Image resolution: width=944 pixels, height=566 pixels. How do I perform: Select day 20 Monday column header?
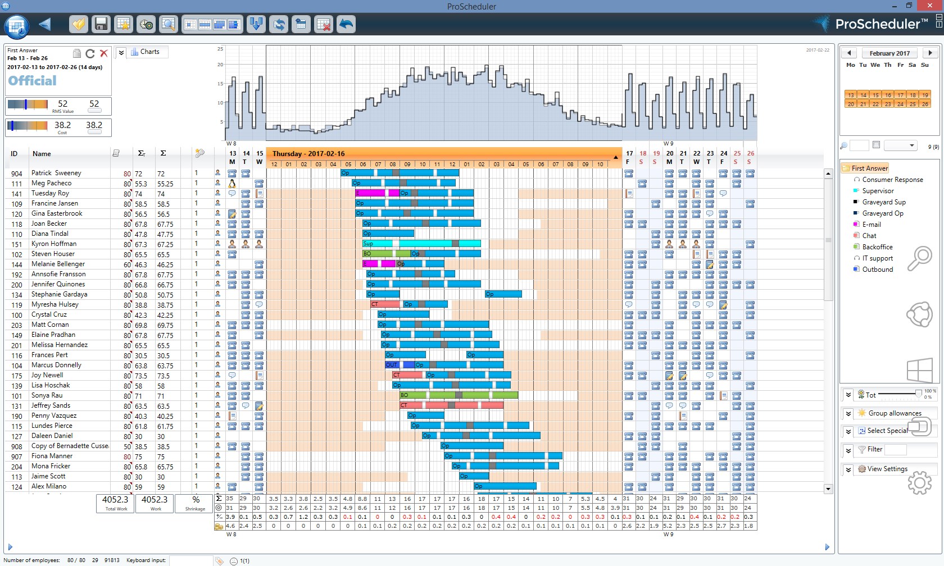[669, 157]
